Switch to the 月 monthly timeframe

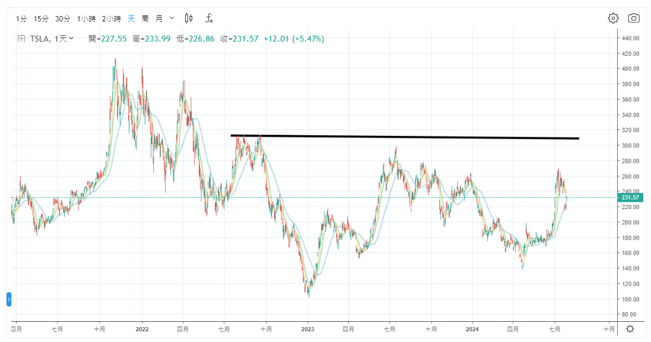[158, 18]
